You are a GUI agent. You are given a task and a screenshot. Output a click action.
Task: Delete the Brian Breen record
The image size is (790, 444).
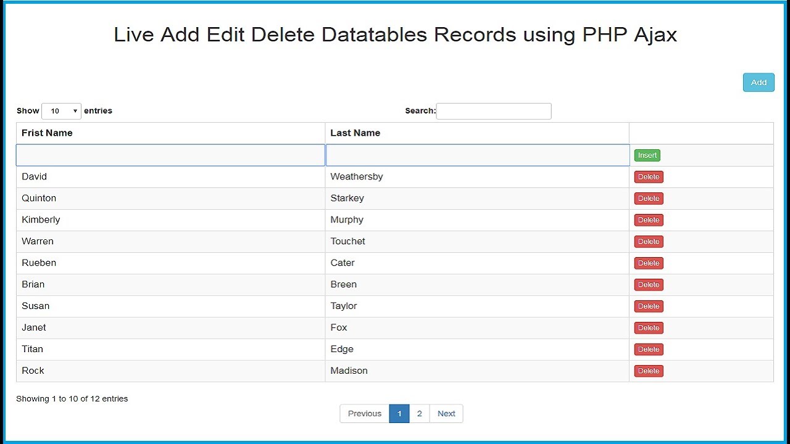(649, 285)
